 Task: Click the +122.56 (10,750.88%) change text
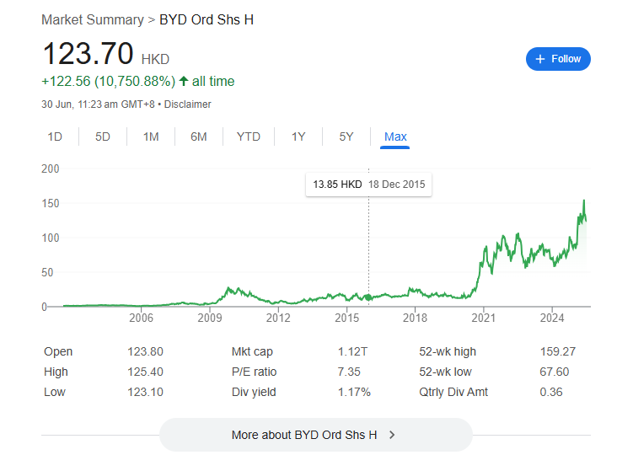108,81
